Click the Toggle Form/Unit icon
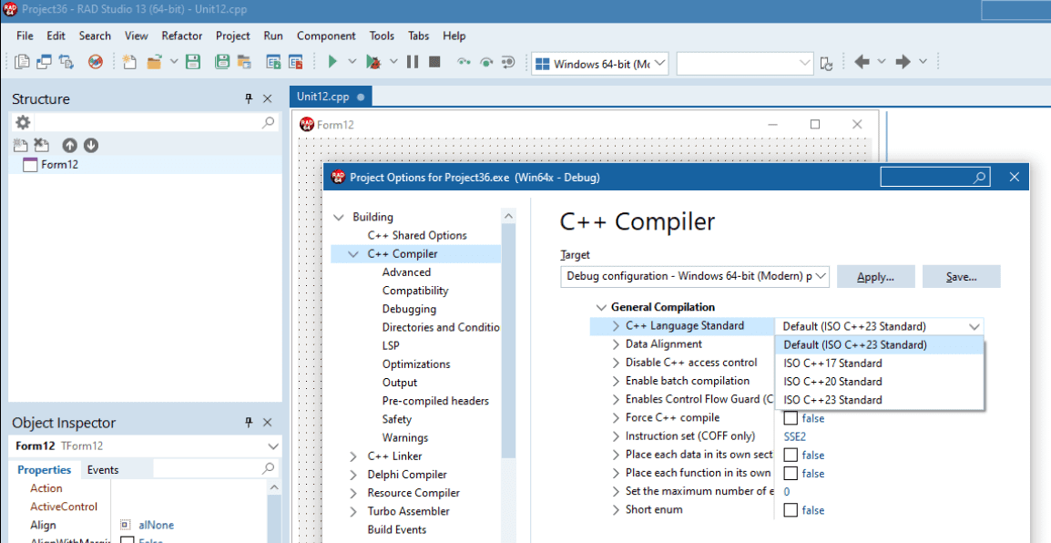The image size is (1051, 543). (x=66, y=62)
